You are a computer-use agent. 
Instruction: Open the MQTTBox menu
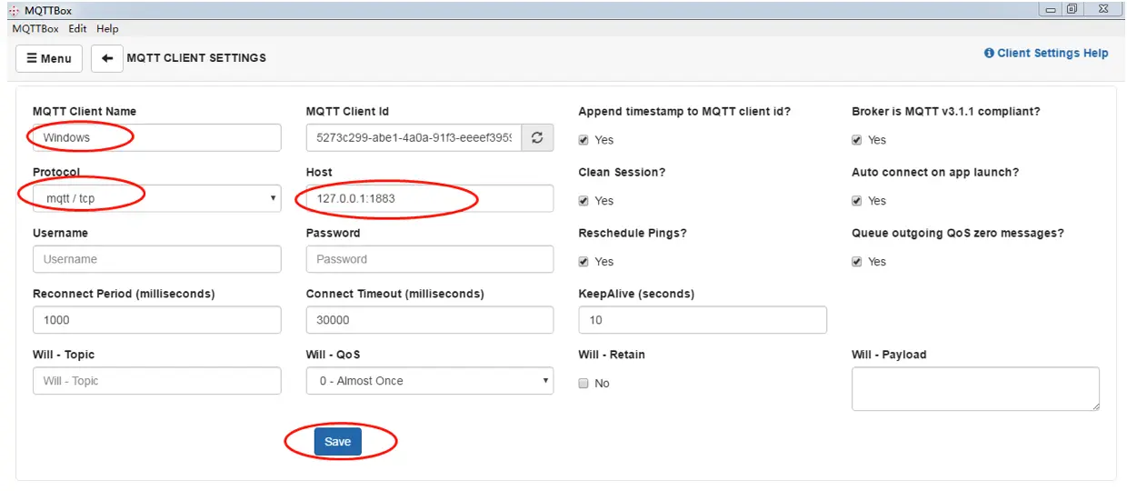coord(35,29)
